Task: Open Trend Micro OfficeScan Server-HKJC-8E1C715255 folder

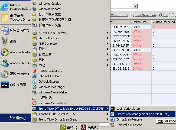Action: pyautogui.click(x=70, y=109)
